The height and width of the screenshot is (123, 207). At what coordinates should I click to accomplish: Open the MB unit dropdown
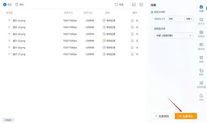(x=189, y=19)
